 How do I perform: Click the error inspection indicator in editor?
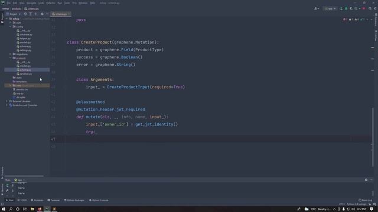click(x=345, y=19)
